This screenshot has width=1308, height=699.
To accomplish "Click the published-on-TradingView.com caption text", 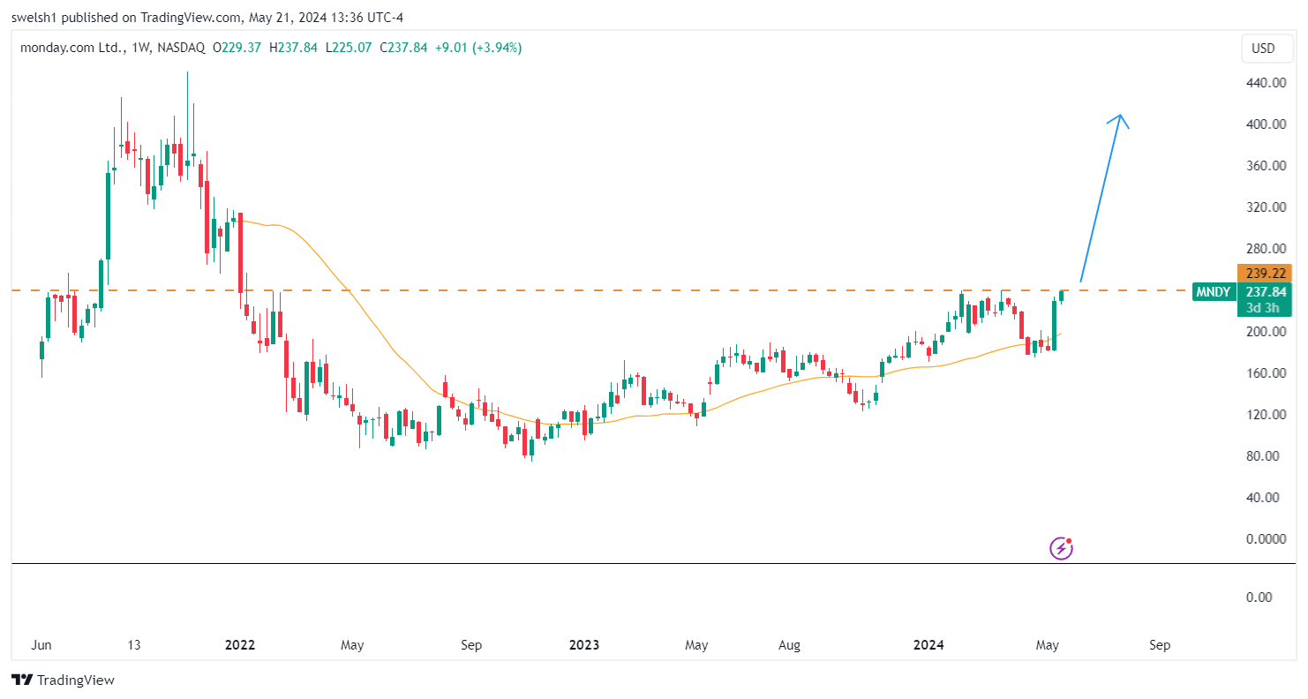I will pyautogui.click(x=207, y=17).
